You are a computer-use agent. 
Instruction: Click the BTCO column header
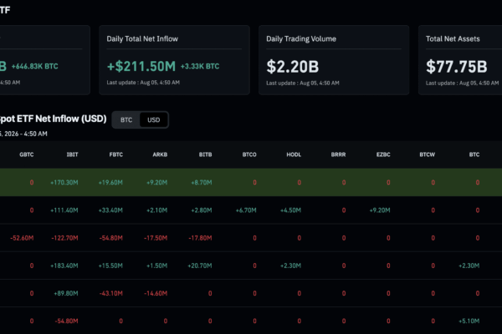point(249,154)
